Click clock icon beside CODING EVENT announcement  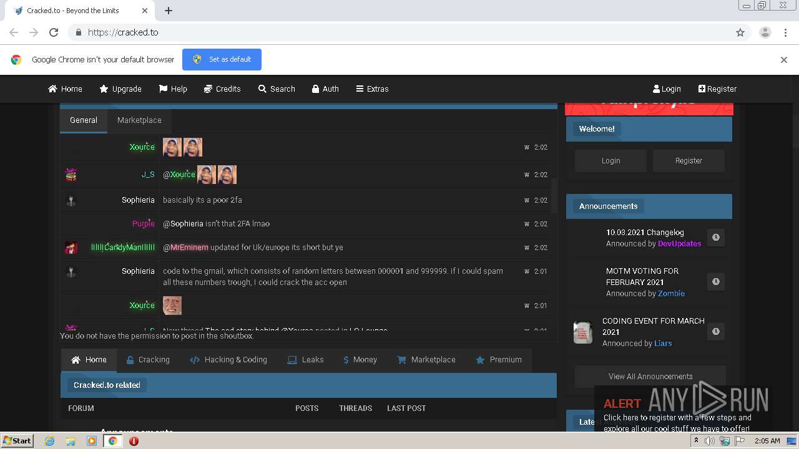pos(716,332)
